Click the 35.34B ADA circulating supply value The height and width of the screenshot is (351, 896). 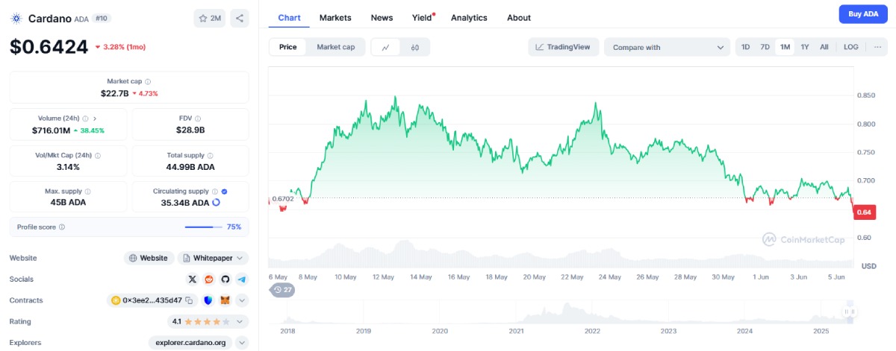tap(185, 203)
